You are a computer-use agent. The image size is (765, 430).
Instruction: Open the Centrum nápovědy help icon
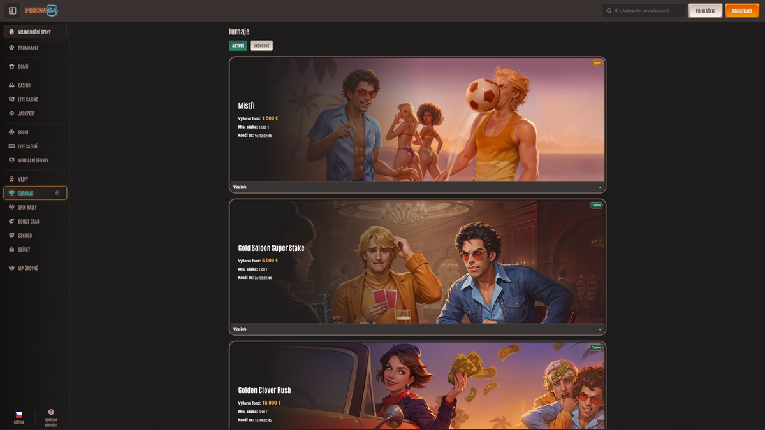click(x=51, y=413)
